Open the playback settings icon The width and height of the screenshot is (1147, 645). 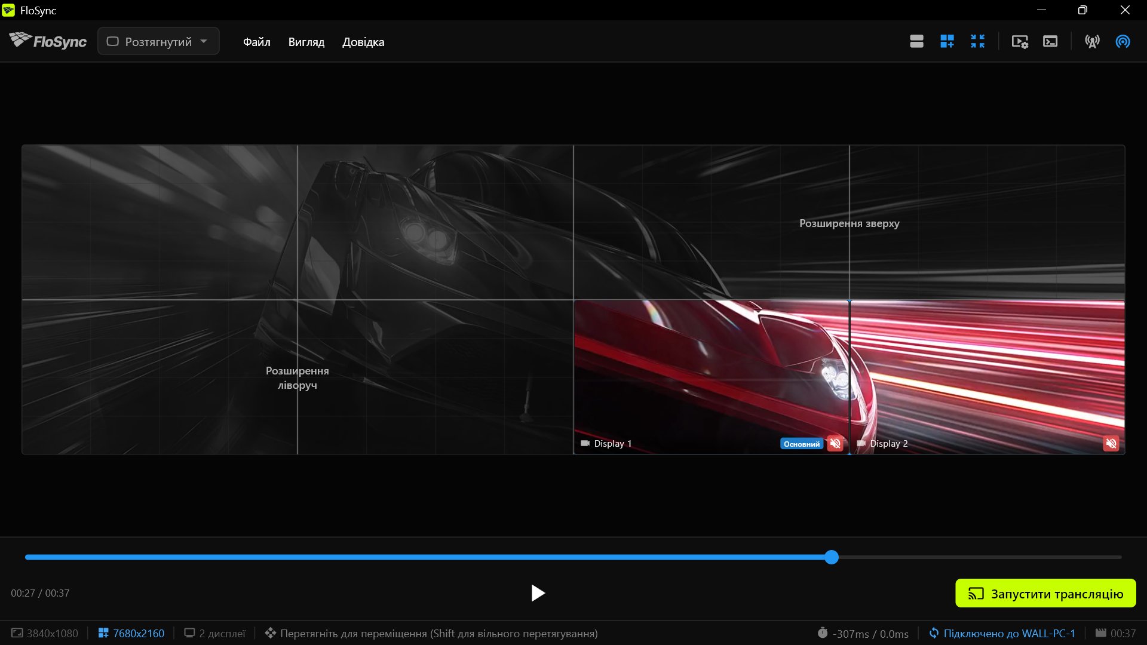[1020, 41]
